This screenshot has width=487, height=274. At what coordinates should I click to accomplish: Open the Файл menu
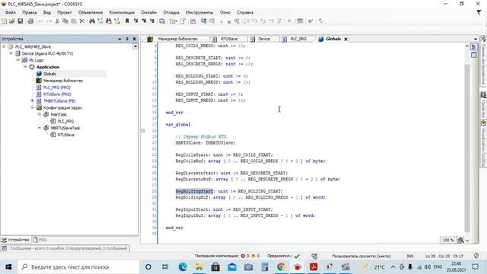(x=11, y=12)
